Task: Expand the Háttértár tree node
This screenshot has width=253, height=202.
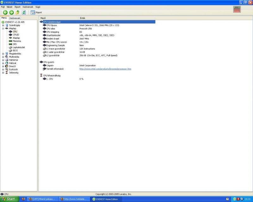Action: (x=3, y=60)
